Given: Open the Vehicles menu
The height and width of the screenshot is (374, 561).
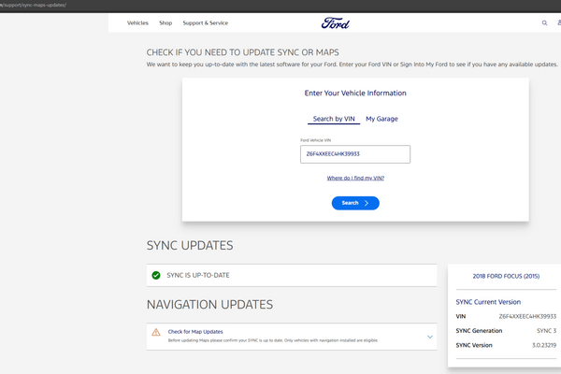Looking at the screenshot, I should click(x=137, y=22).
